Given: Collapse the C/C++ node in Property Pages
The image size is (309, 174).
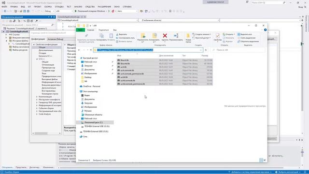Looking at the screenshot, I should tap(37, 59).
